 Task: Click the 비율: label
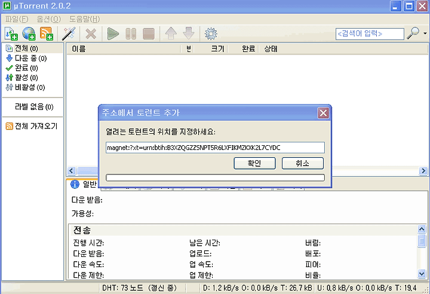point(313,275)
